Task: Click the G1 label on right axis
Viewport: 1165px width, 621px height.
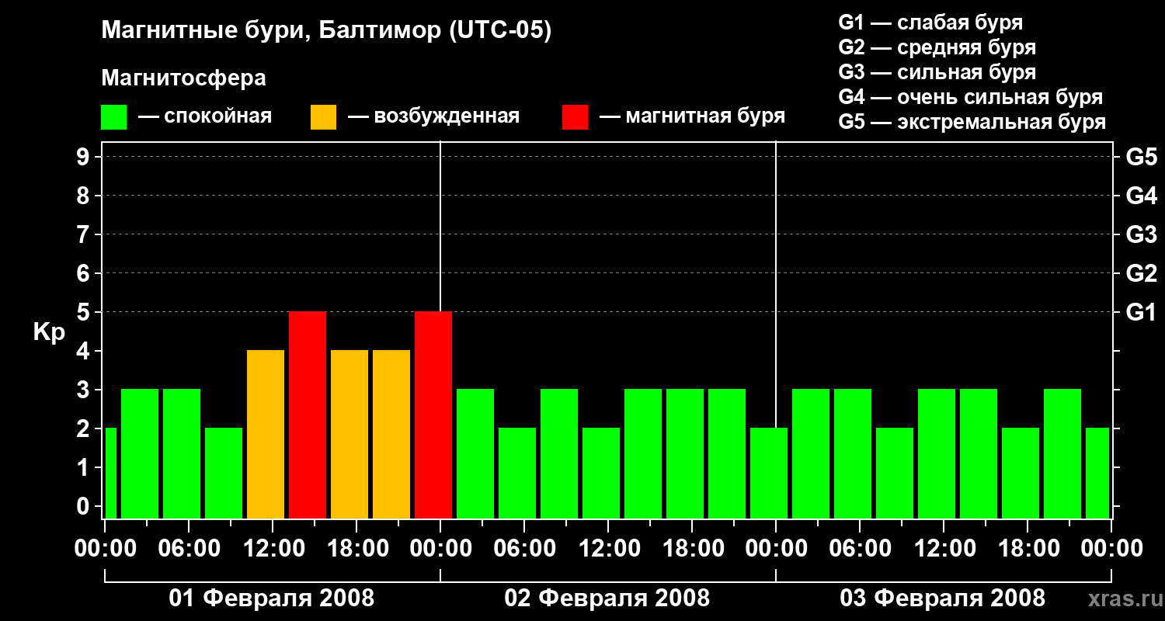Action: tap(1141, 313)
